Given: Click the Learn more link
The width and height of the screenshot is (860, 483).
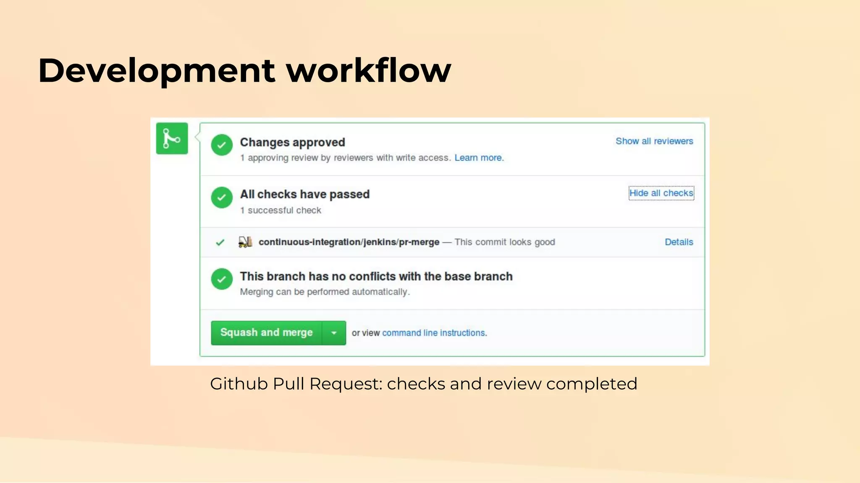Looking at the screenshot, I should (x=479, y=158).
